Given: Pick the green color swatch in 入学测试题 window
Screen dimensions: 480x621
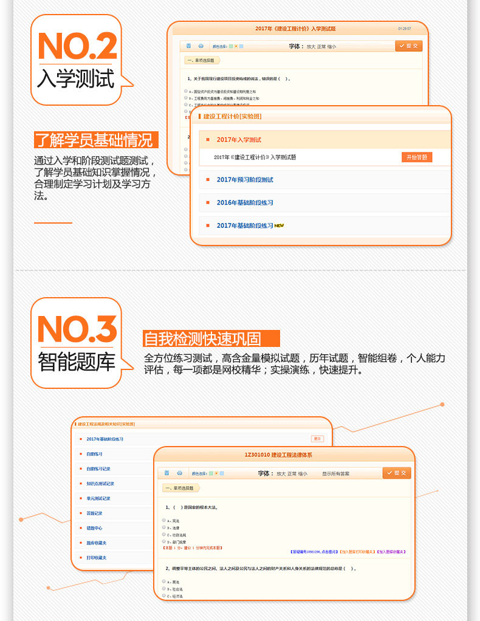Looking at the screenshot, I should point(231,46).
